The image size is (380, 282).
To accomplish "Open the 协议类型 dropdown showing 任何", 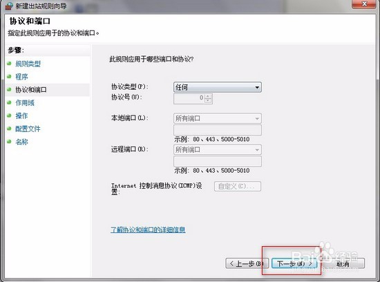I will [218, 87].
